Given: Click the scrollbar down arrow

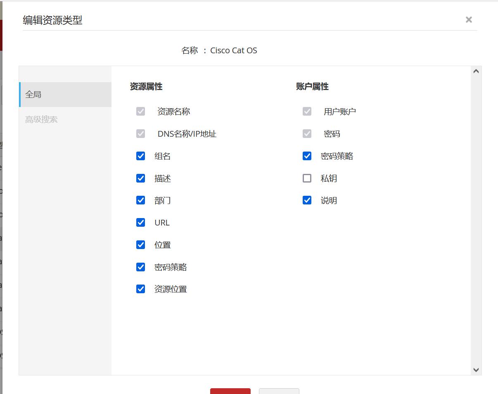Looking at the screenshot, I should tap(476, 370).
